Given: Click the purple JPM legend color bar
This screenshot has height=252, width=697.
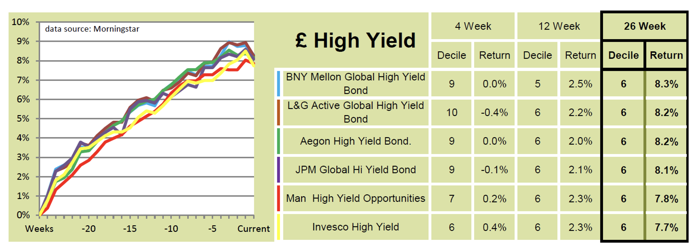Looking at the screenshot, I should point(279,170).
